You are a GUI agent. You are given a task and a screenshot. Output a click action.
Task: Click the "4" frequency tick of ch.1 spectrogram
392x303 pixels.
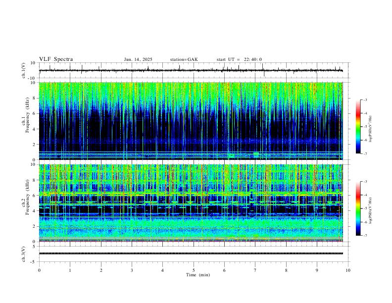35,129
